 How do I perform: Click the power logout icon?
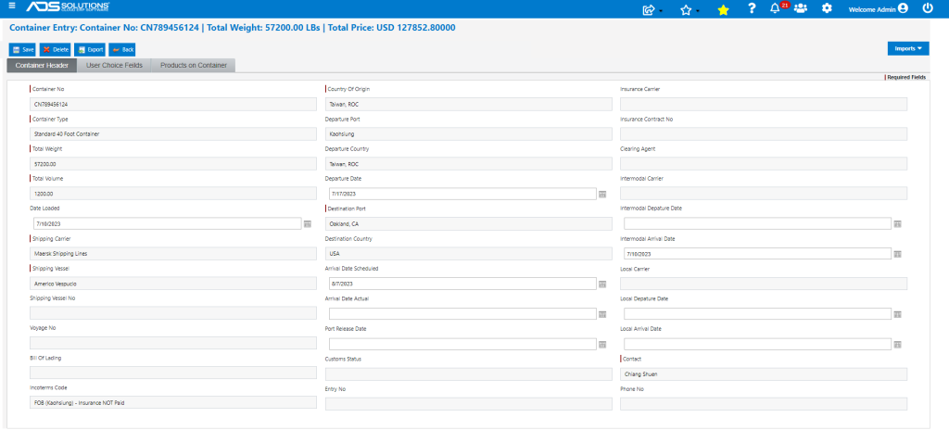point(928,8)
